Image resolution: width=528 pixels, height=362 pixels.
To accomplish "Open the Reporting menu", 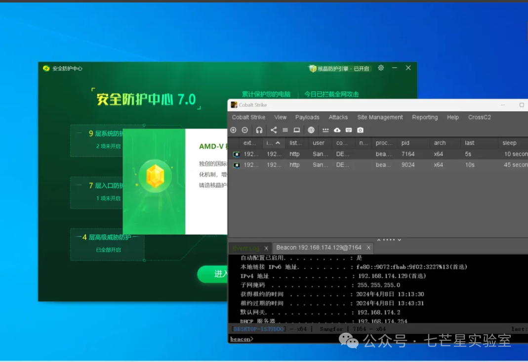I will coord(425,117).
